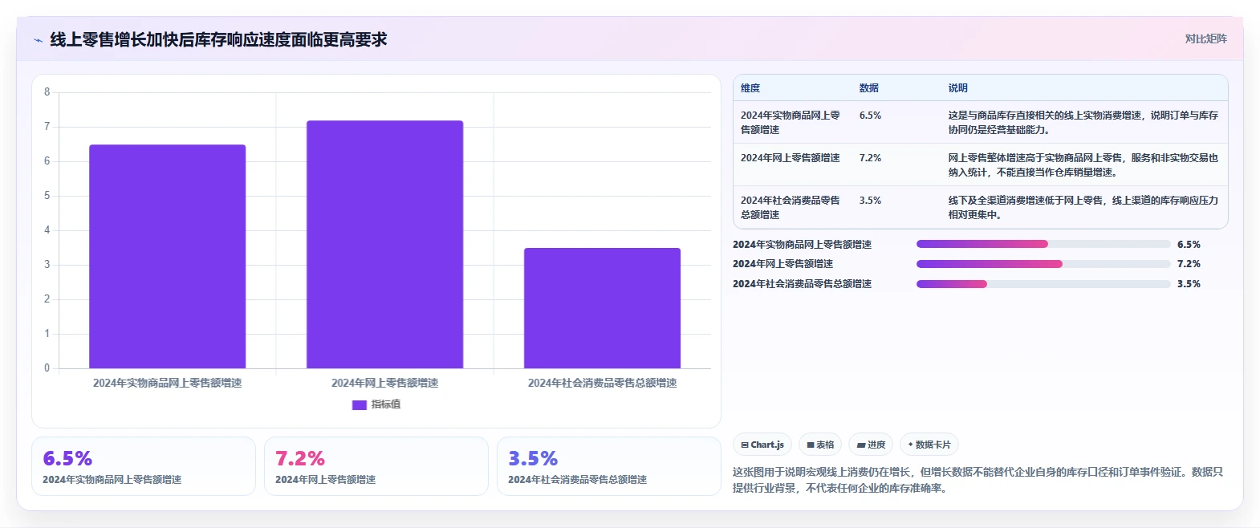Click the 3.5% value beside the progress bar

click(1189, 284)
